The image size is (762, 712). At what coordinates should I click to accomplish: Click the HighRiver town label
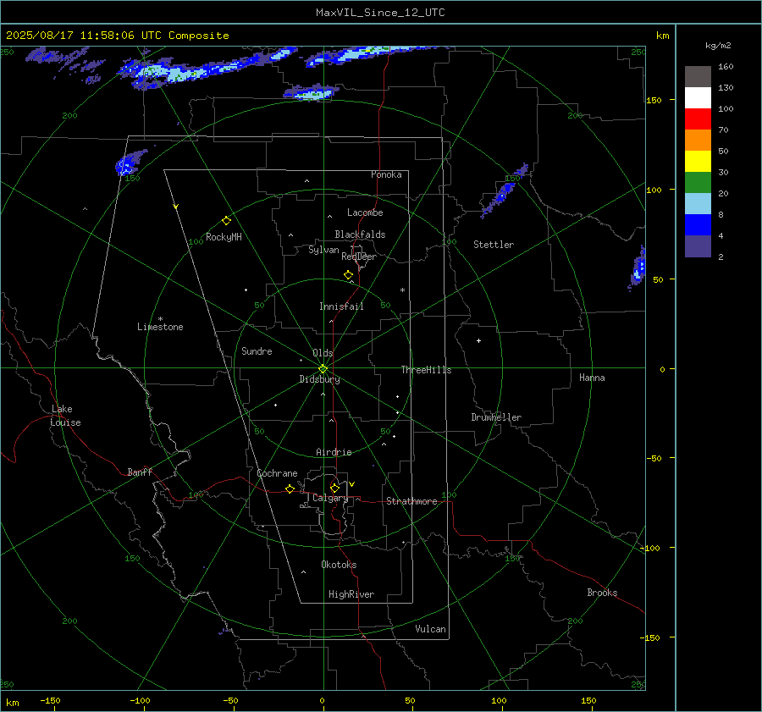pyautogui.click(x=351, y=594)
